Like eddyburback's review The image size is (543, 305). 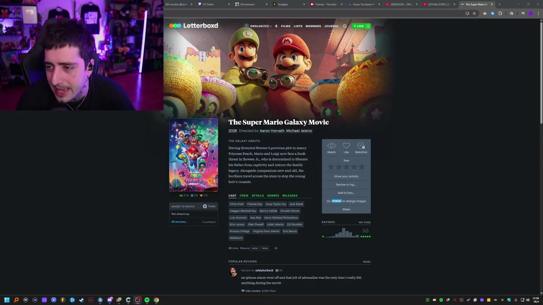[251, 291]
